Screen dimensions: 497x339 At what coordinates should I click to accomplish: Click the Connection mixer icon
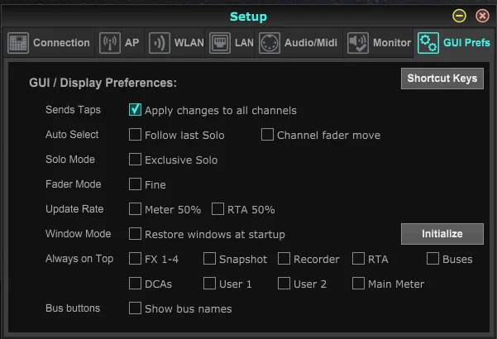(x=18, y=43)
